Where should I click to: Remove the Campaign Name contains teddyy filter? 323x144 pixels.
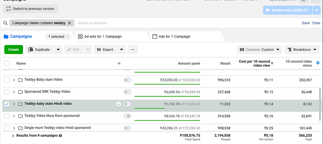coord(70,23)
